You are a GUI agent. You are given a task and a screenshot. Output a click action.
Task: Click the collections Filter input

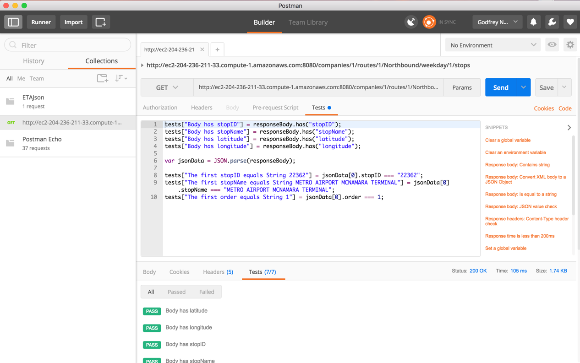[68, 45]
